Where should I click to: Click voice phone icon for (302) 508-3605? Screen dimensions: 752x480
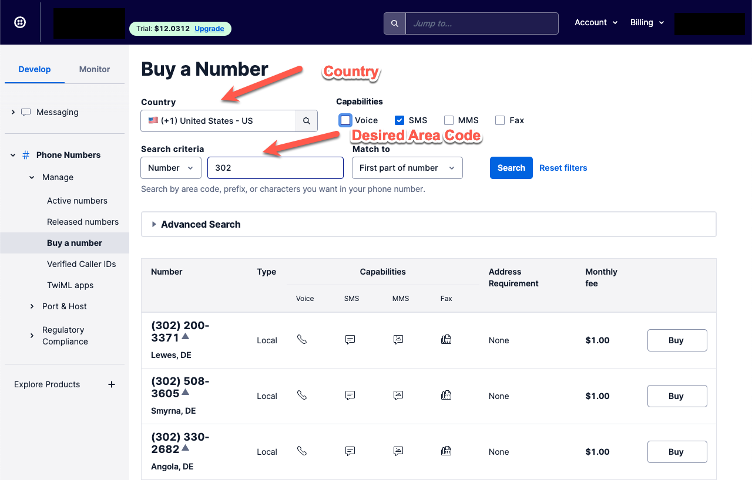tap(302, 395)
